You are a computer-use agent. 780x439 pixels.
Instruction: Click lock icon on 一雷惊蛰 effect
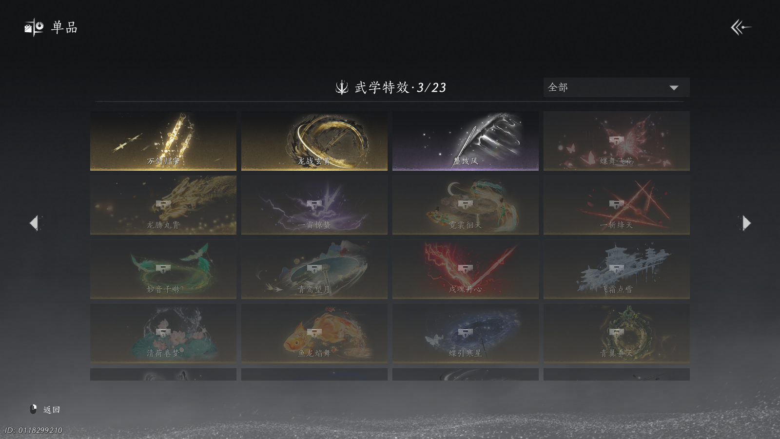tap(314, 204)
